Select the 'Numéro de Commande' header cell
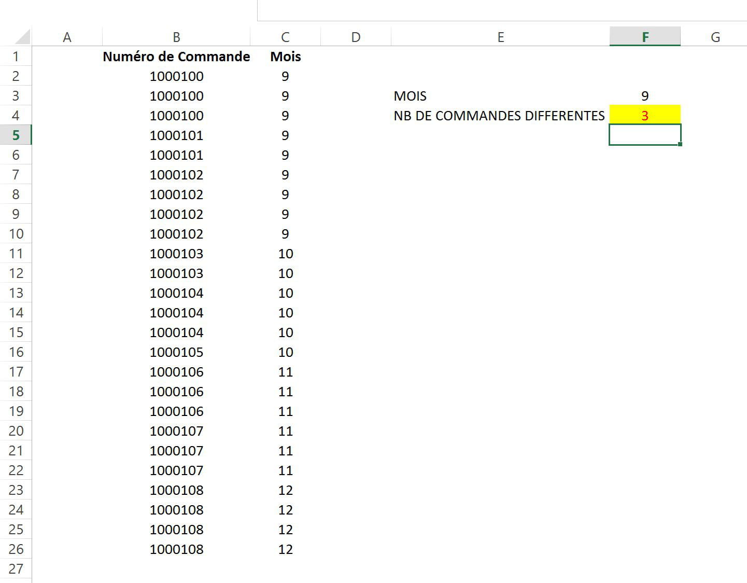The height and width of the screenshot is (583, 747). pos(176,57)
